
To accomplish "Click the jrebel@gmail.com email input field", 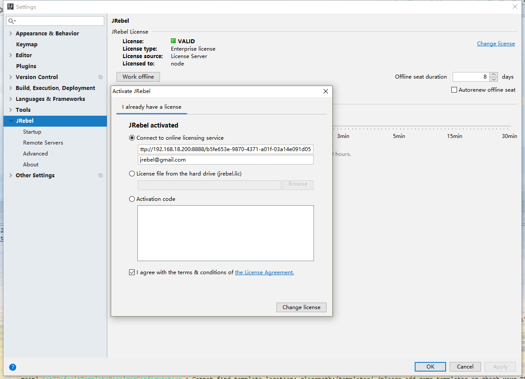I will point(225,160).
